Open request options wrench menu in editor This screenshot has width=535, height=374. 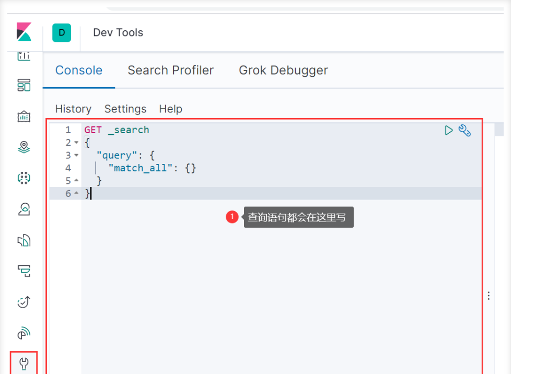[x=464, y=131]
